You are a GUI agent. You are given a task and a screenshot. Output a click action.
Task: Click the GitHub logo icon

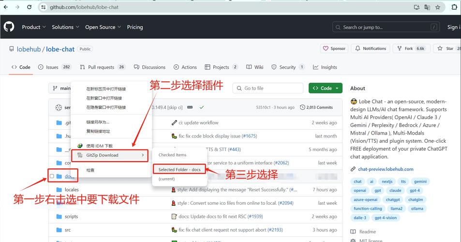pyautogui.click(x=9, y=27)
